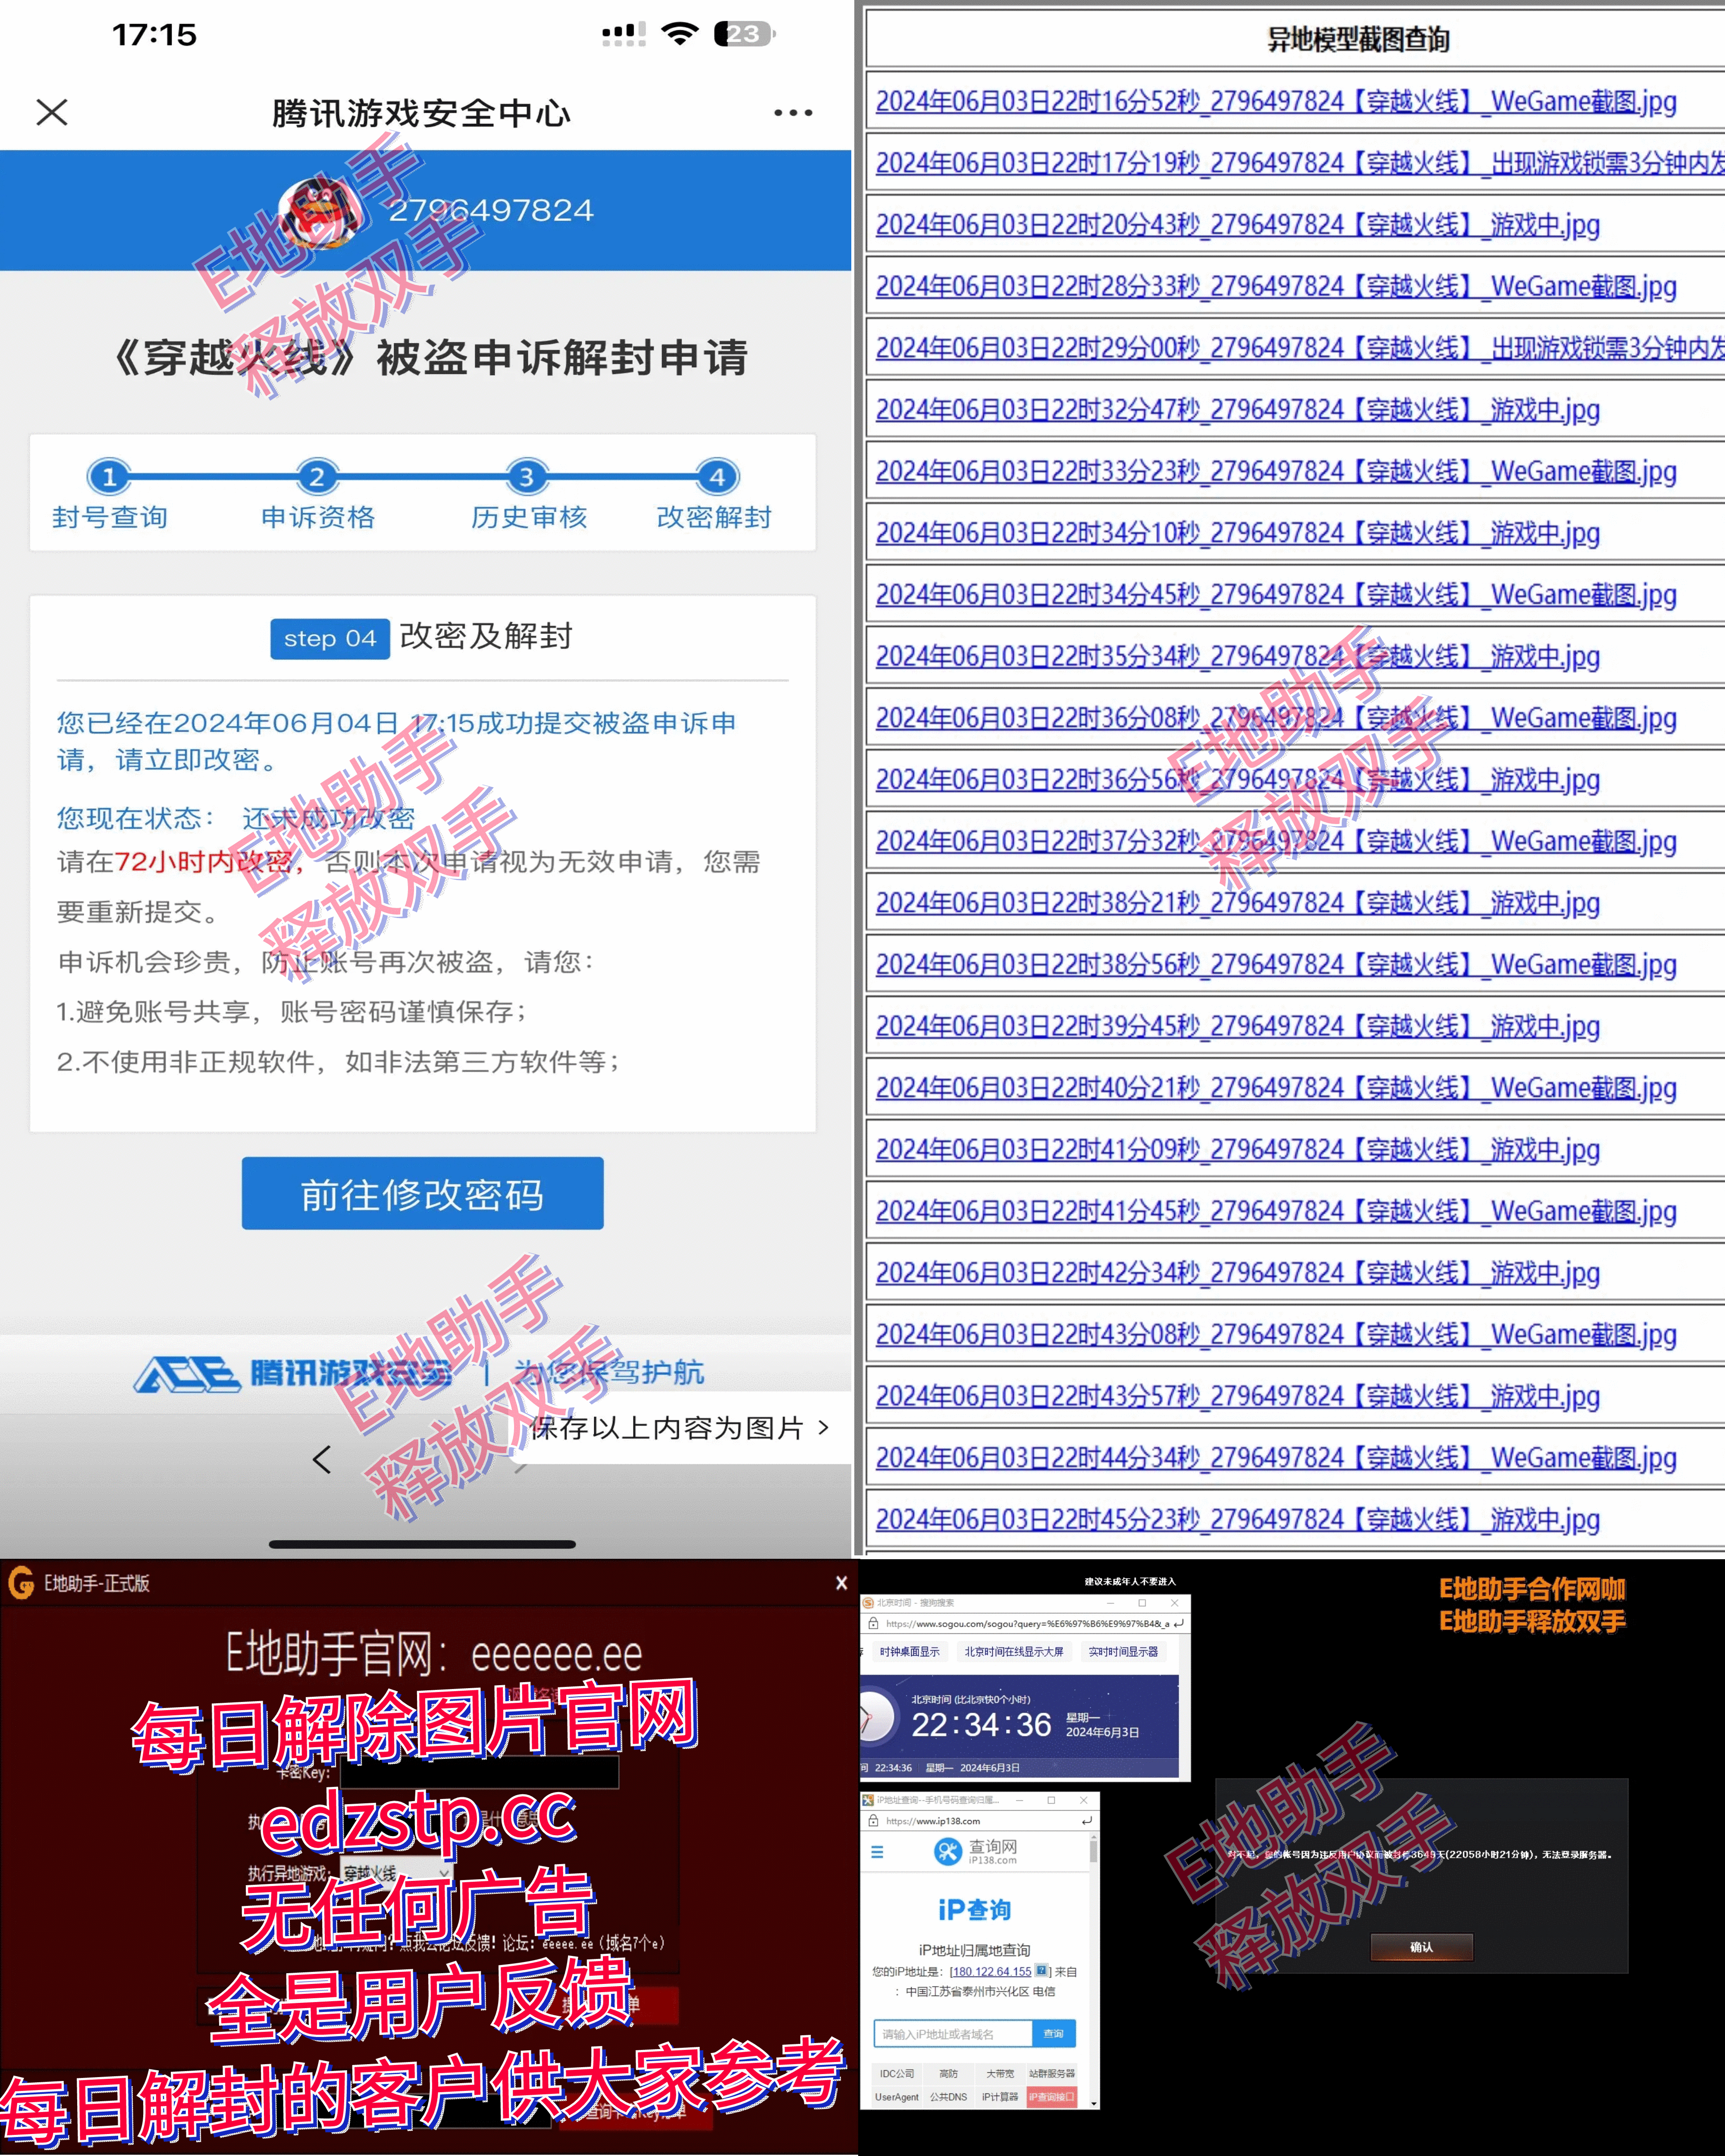Open 站群服务器 menu item on ip138
Viewport: 1725px width, 2156px height.
[1052, 2073]
